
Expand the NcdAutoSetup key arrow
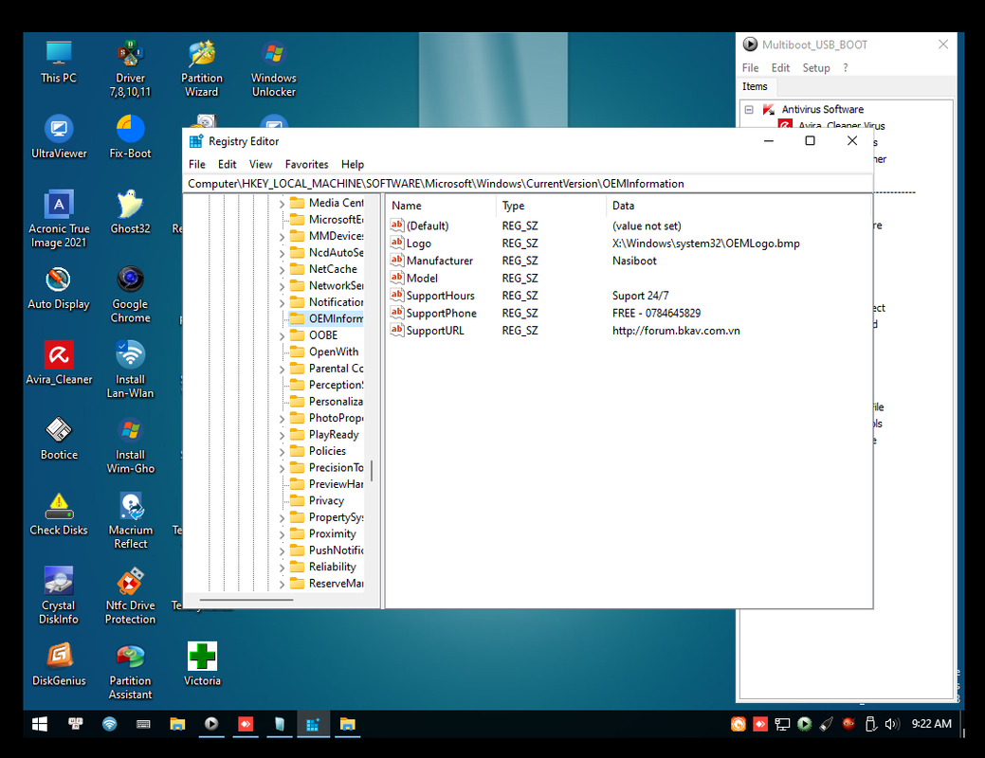coord(282,253)
